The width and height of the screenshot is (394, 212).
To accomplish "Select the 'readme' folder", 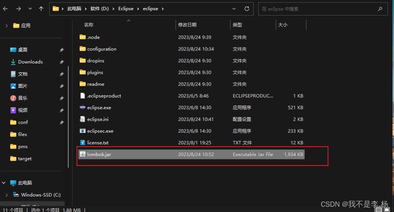I will pyautogui.click(x=92, y=84).
